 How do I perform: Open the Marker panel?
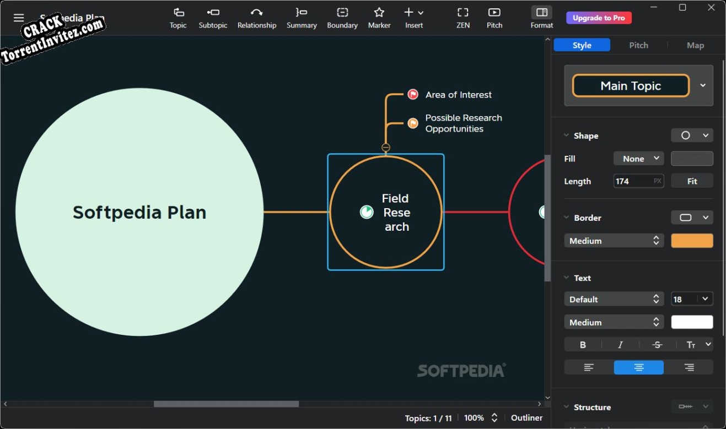tap(379, 18)
